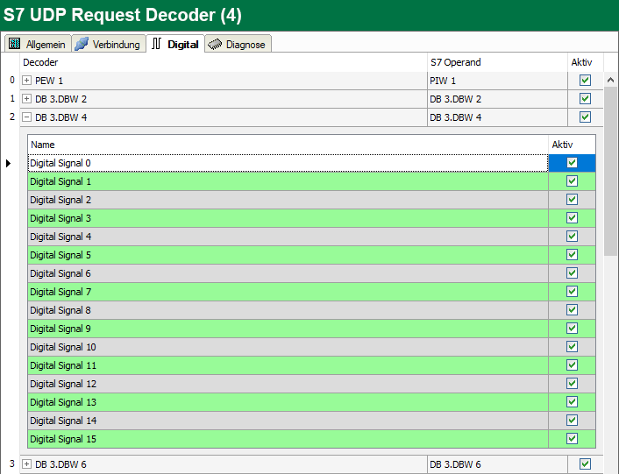Click the PIW 1 operand cell
The height and width of the screenshot is (474, 619).
[497, 81]
